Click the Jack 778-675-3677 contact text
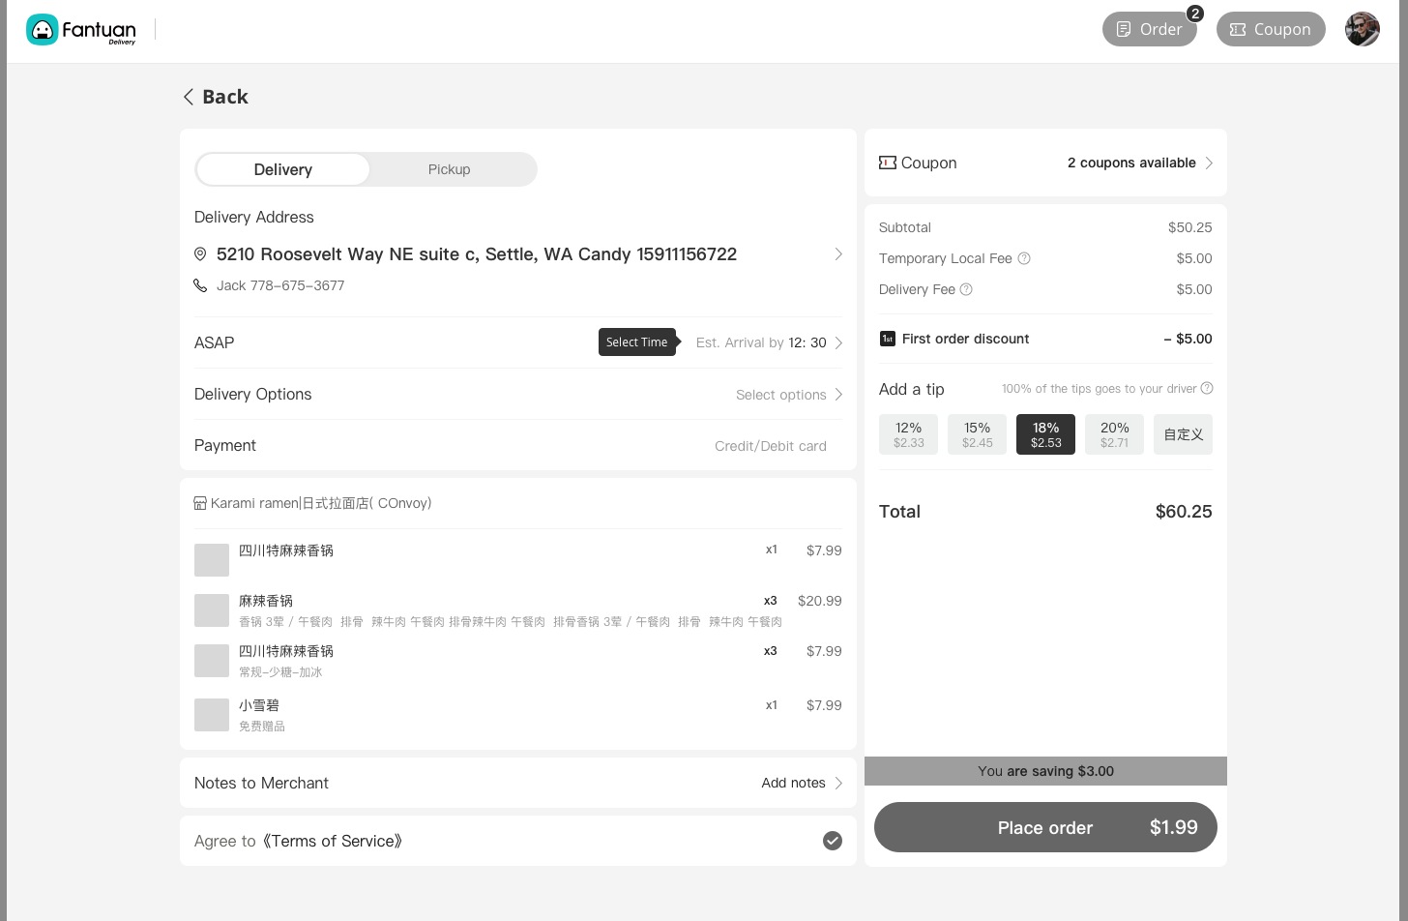Screen dimensions: 1408x921 [280, 285]
